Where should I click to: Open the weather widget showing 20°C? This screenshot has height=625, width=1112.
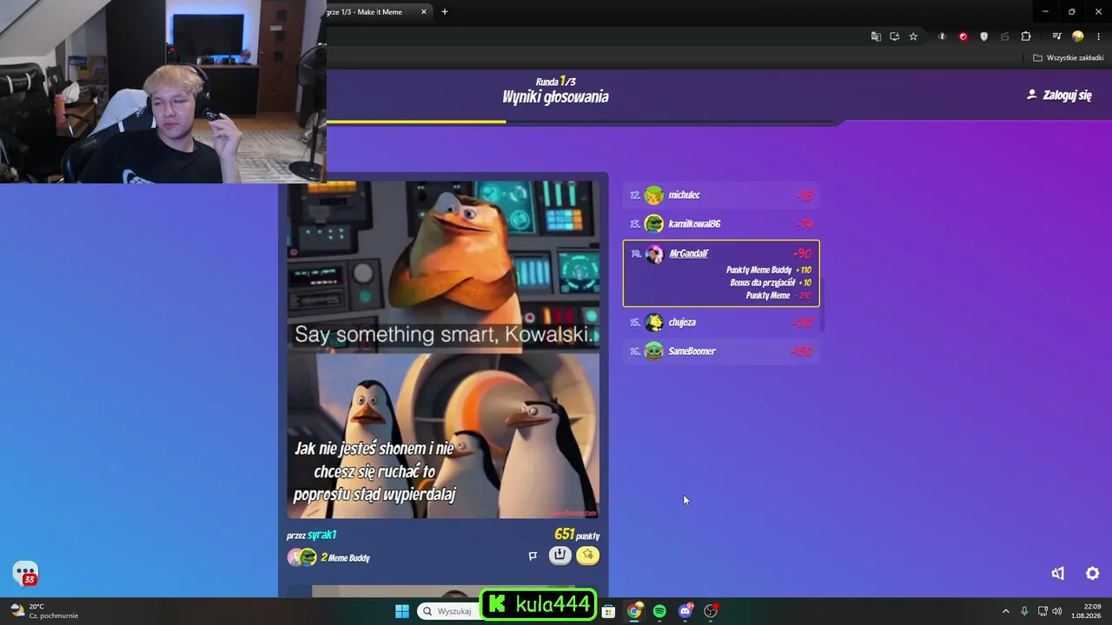(43, 611)
